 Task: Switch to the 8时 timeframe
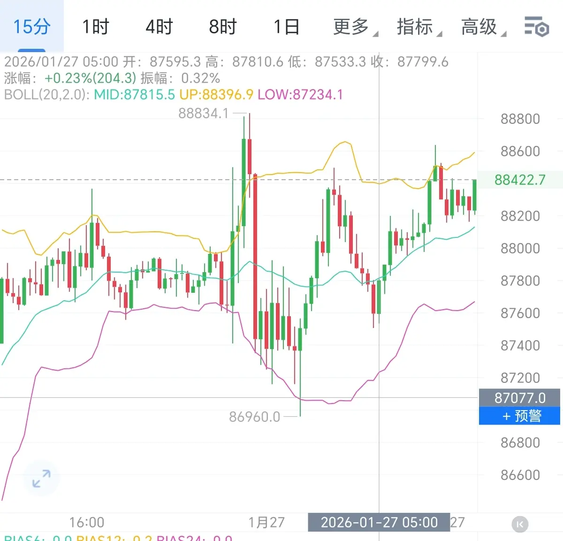coord(223,27)
